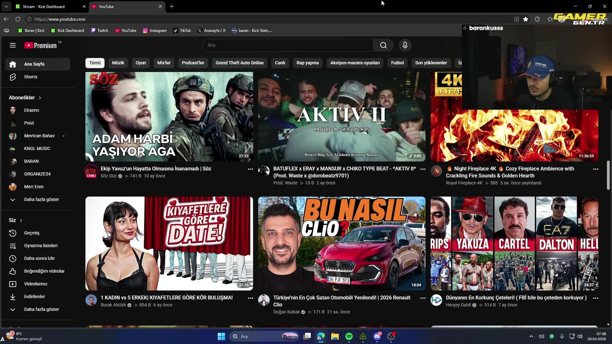
Task: Select the Son yüklenenler chip
Action: point(431,63)
